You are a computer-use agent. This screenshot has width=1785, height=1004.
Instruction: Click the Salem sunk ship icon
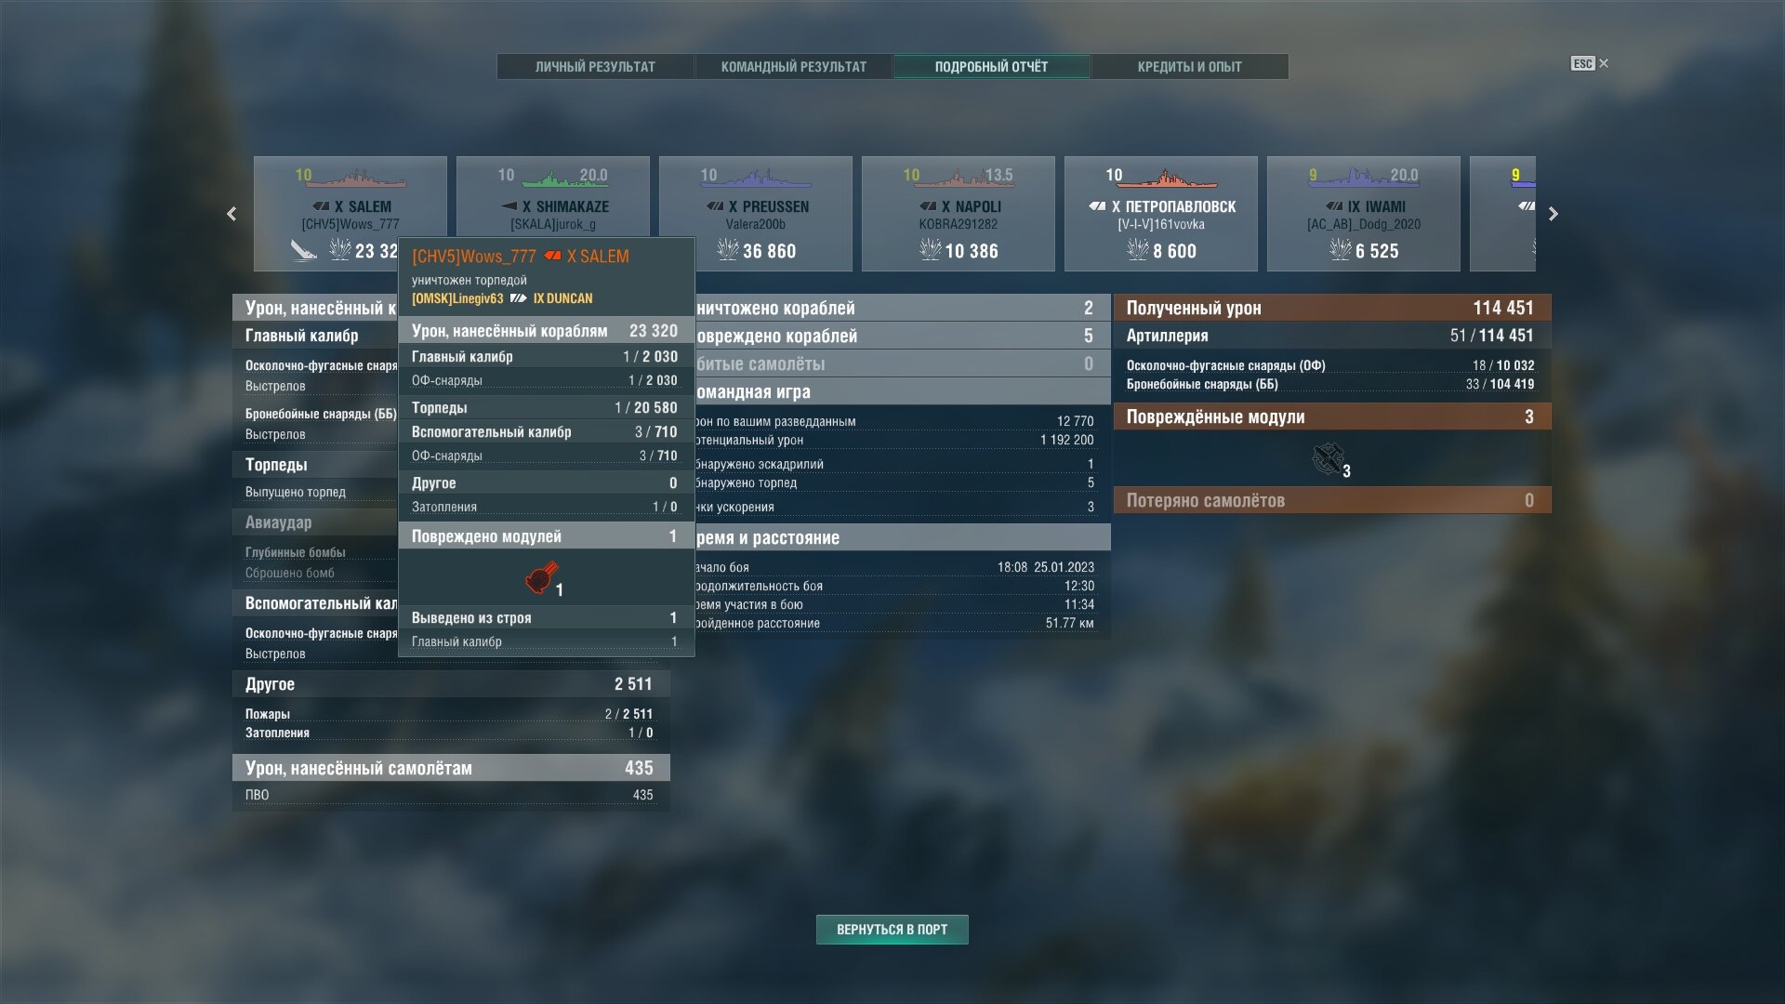(x=304, y=250)
